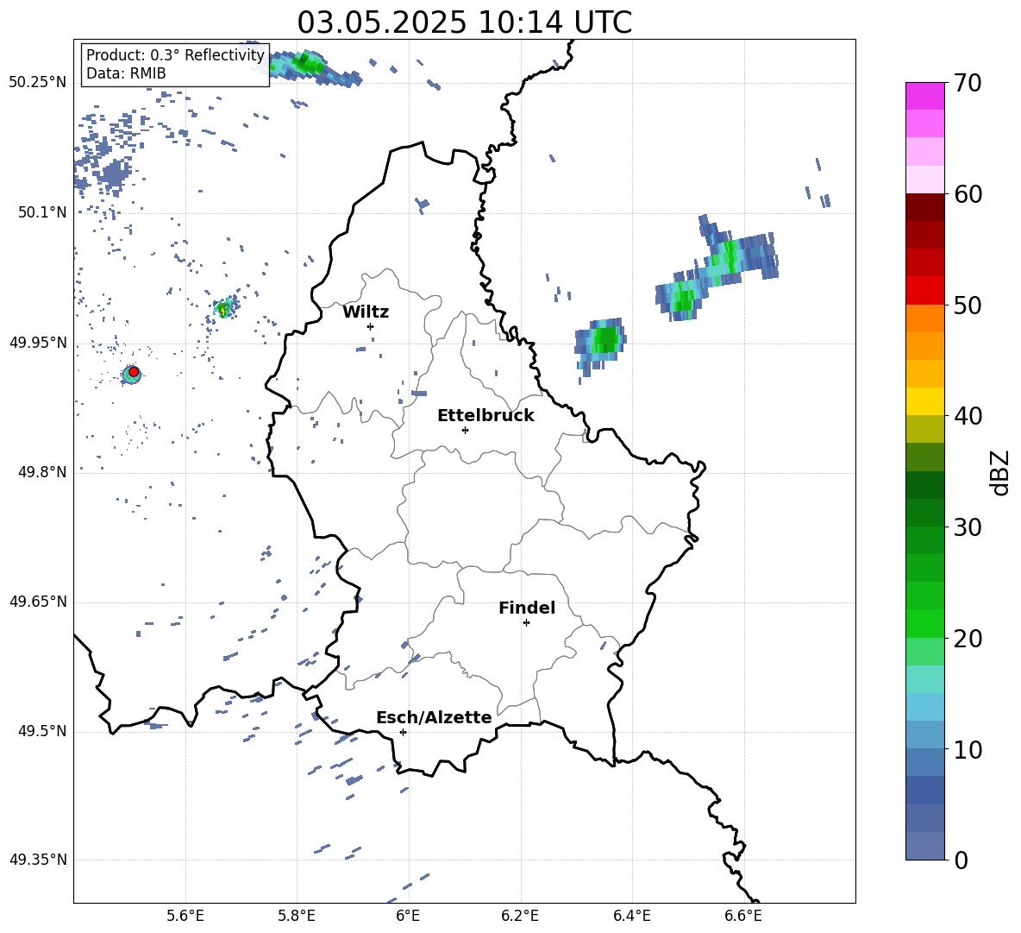Image resolution: width=1021 pixels, height=933 pixels.
Task: Click the 50.25°N latitude tick label
Action: pyautogui.click(x=38, y=83)
